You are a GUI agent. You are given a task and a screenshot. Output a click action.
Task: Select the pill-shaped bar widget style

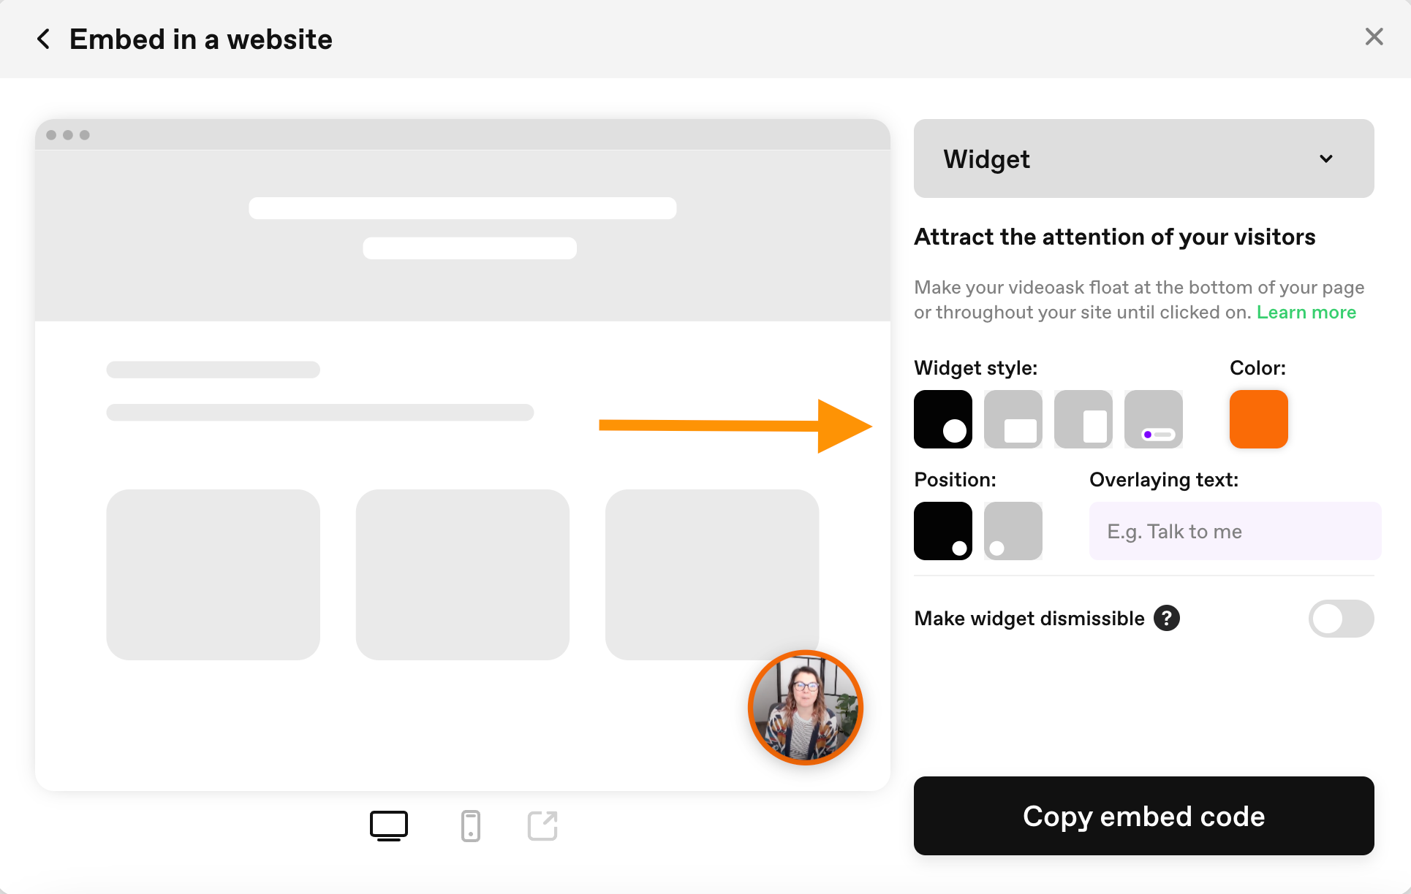pyautogui.click(x=1154, y=419)
